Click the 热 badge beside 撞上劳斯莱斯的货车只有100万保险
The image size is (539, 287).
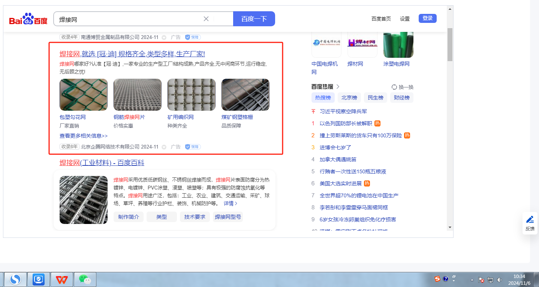click(x=407, y=135)
